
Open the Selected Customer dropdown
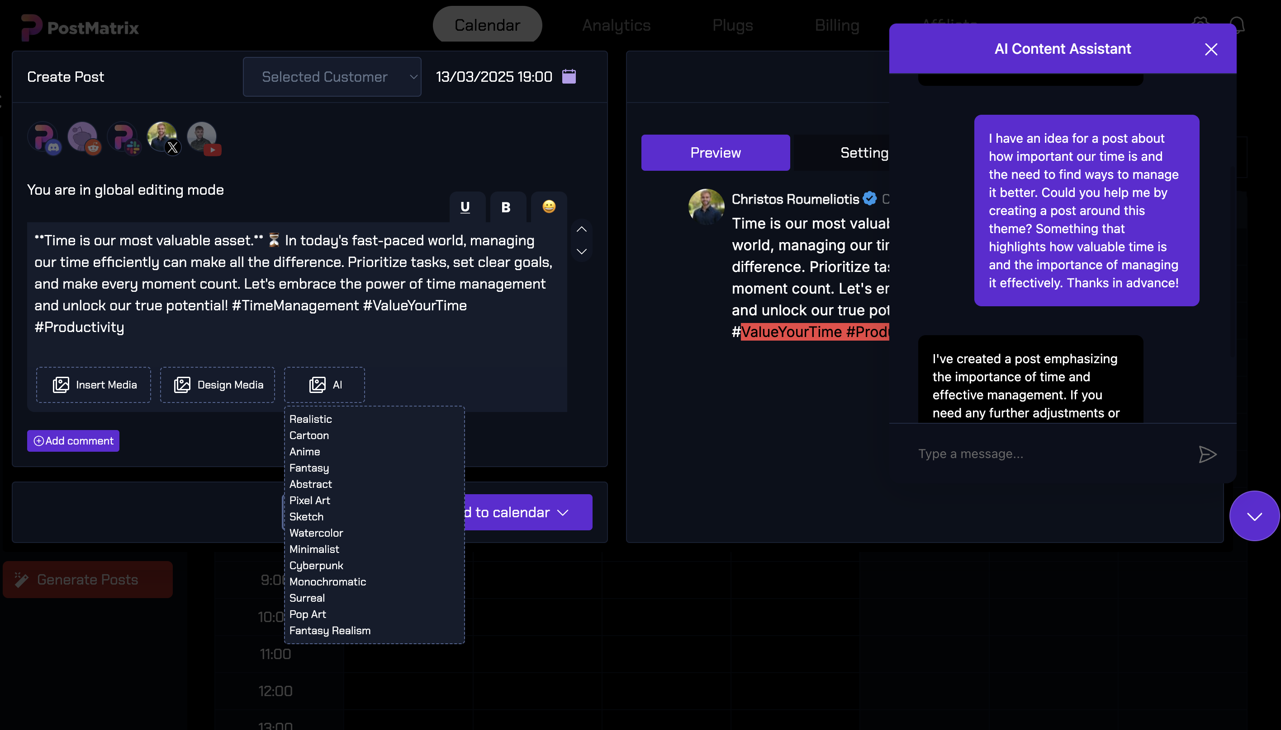point(331,76)
